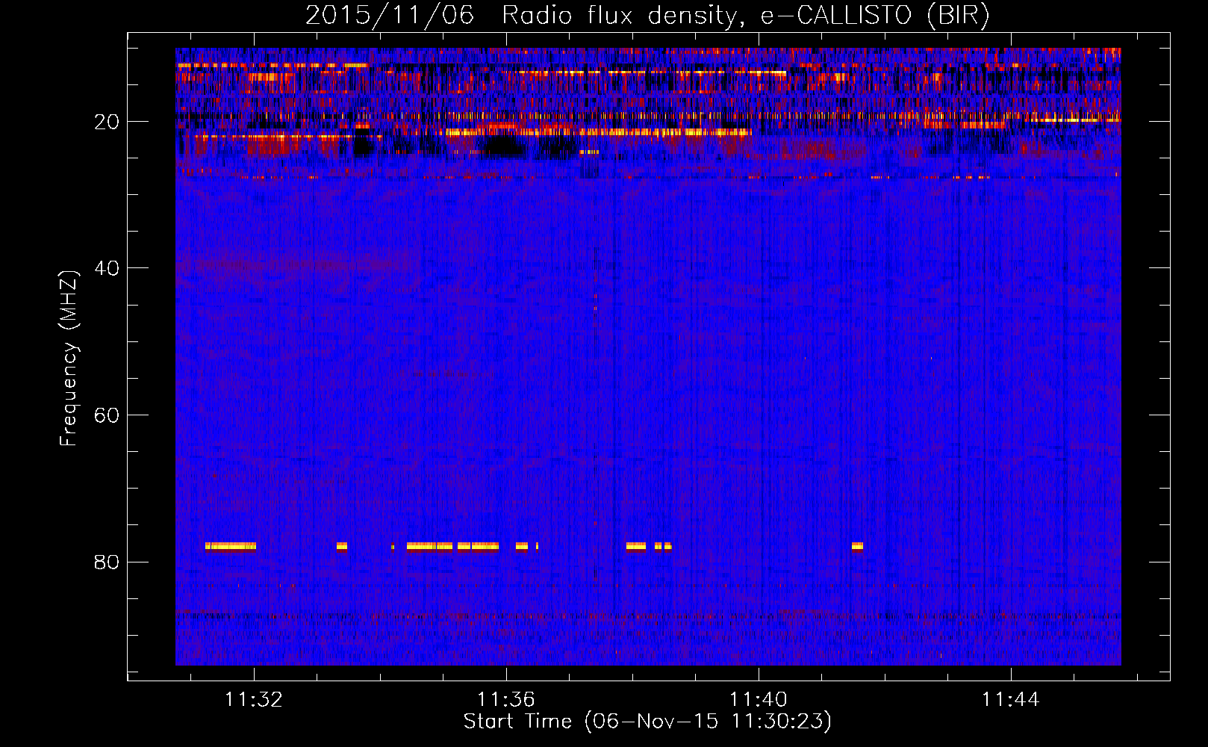Click the '11:44' time tick label

[1011, 700]
